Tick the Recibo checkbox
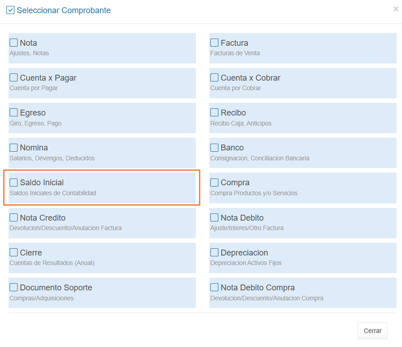Viewport: 402px width, 347px height. 215,113
